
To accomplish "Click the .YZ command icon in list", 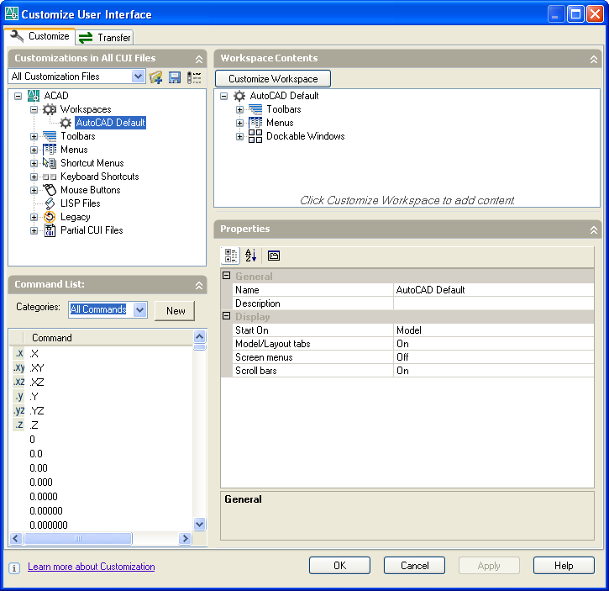I will coord(19,410).
